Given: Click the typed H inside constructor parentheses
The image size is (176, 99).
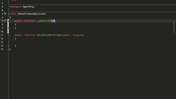Looking at the screenshot, I should [x=53, y=21].
